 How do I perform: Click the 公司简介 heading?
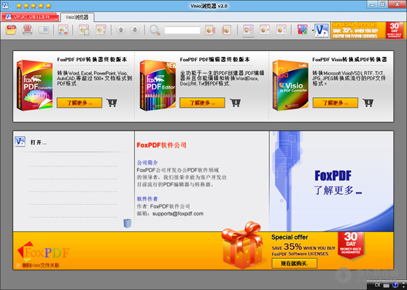147,163
